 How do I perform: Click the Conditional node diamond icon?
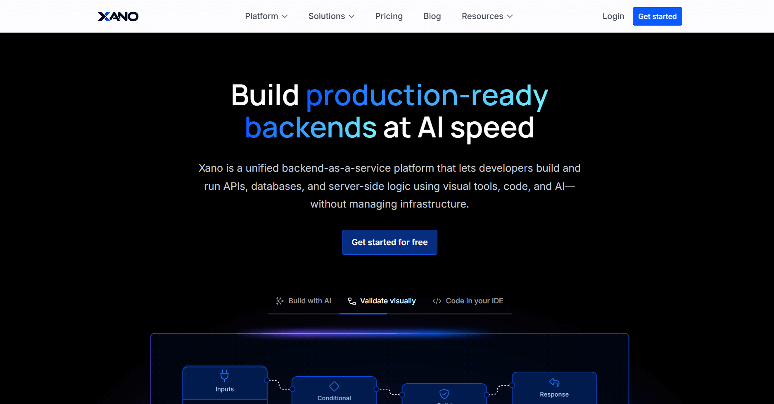coord(334,386)
